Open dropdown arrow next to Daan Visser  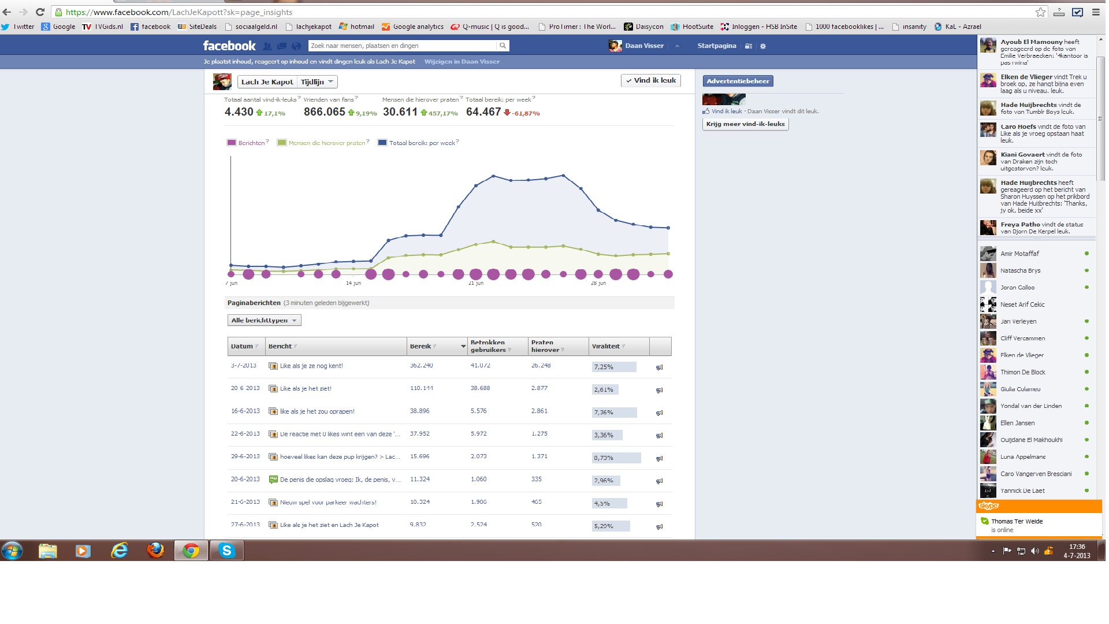(677, 46)
